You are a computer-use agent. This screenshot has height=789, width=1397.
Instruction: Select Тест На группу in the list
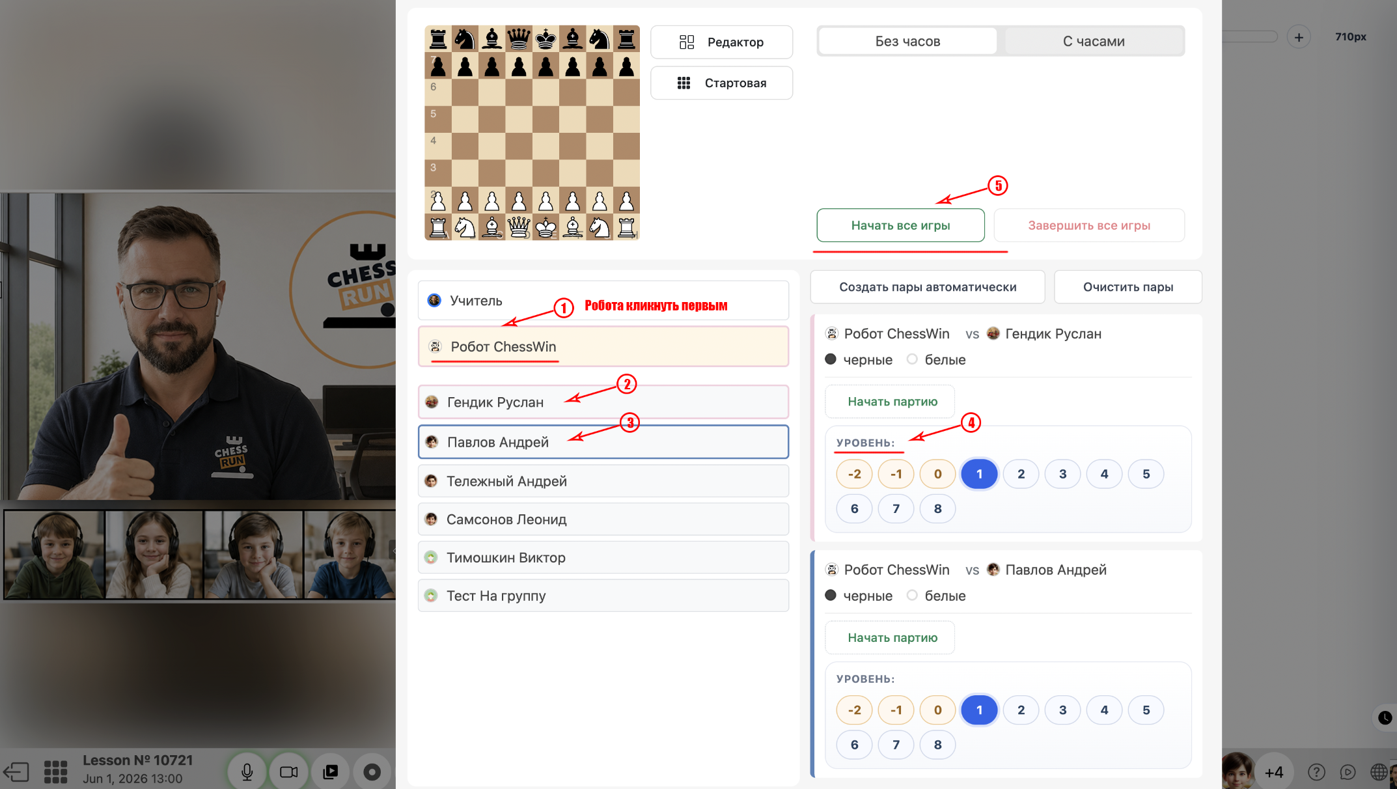point(603,596)
